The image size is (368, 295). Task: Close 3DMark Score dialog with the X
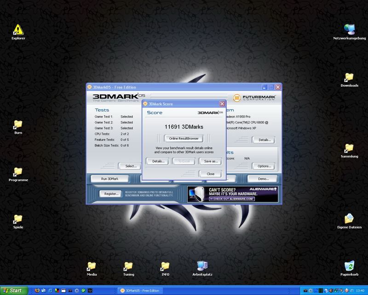[x=222, y=104]
